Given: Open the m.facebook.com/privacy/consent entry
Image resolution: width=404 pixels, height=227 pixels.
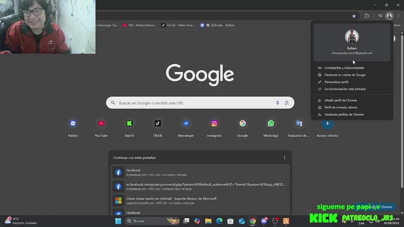Looking at the screenshot, I should tap(200, 186).
